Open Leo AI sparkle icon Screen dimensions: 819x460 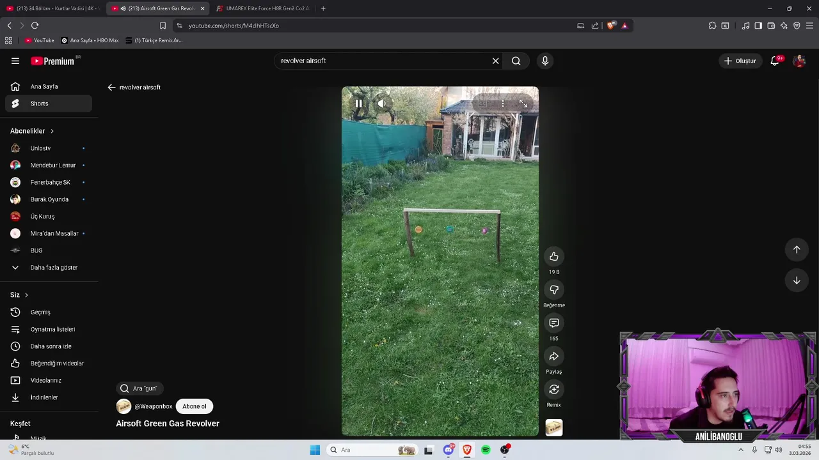pyautogui.click(x=784, y=26)
